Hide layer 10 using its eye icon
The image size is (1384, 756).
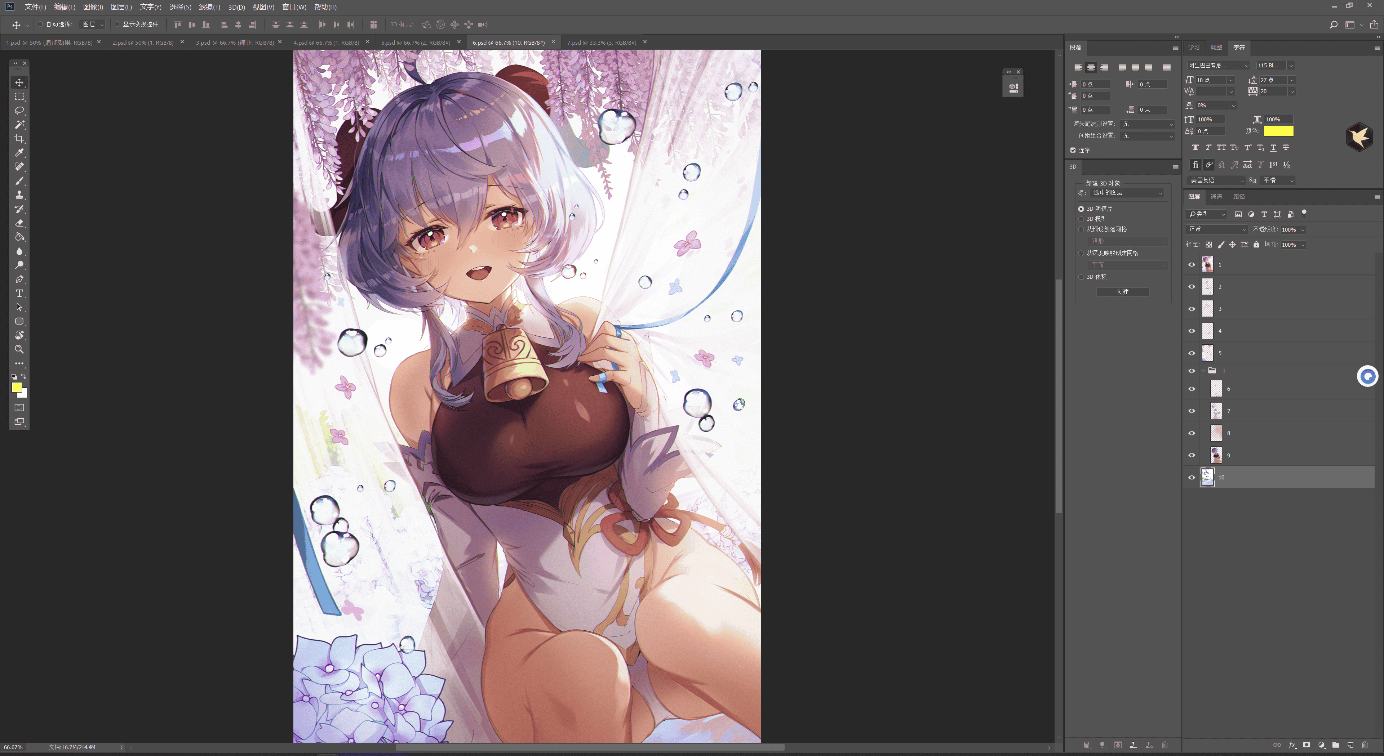[1192, 477]
